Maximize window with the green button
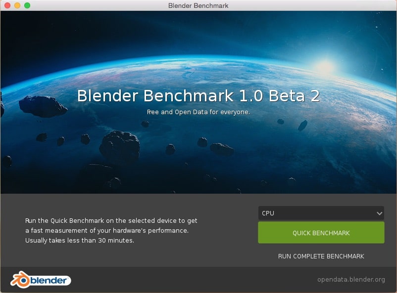Image resolution: width=397 pixels, height=293 pixels. [27, 5]
